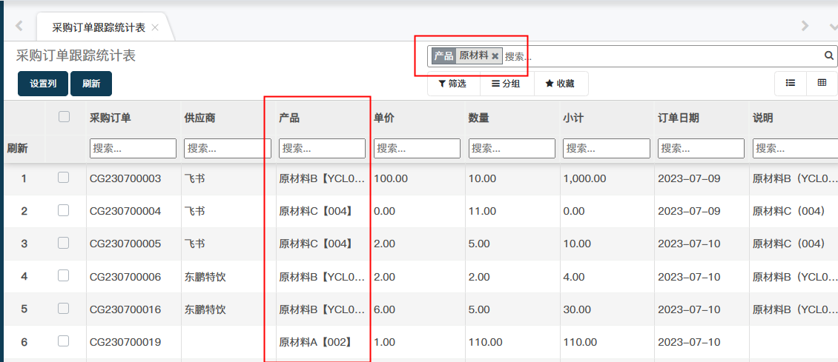Switch to table grid view icon
The width and height of the screenshot is (838, 362).
tap(822, 84)
